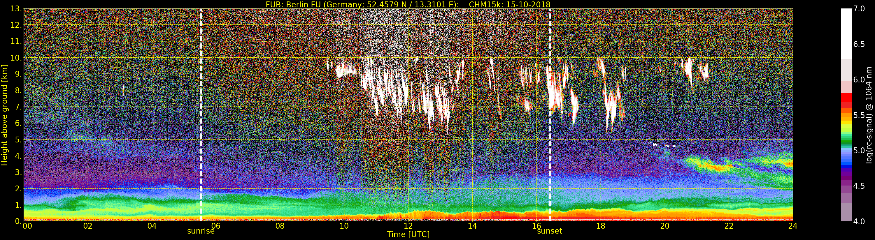The width and height of the screenshot is (875, 240).
Task: Click the '04' tick on the time axis
Action: [x=152, y=226]
